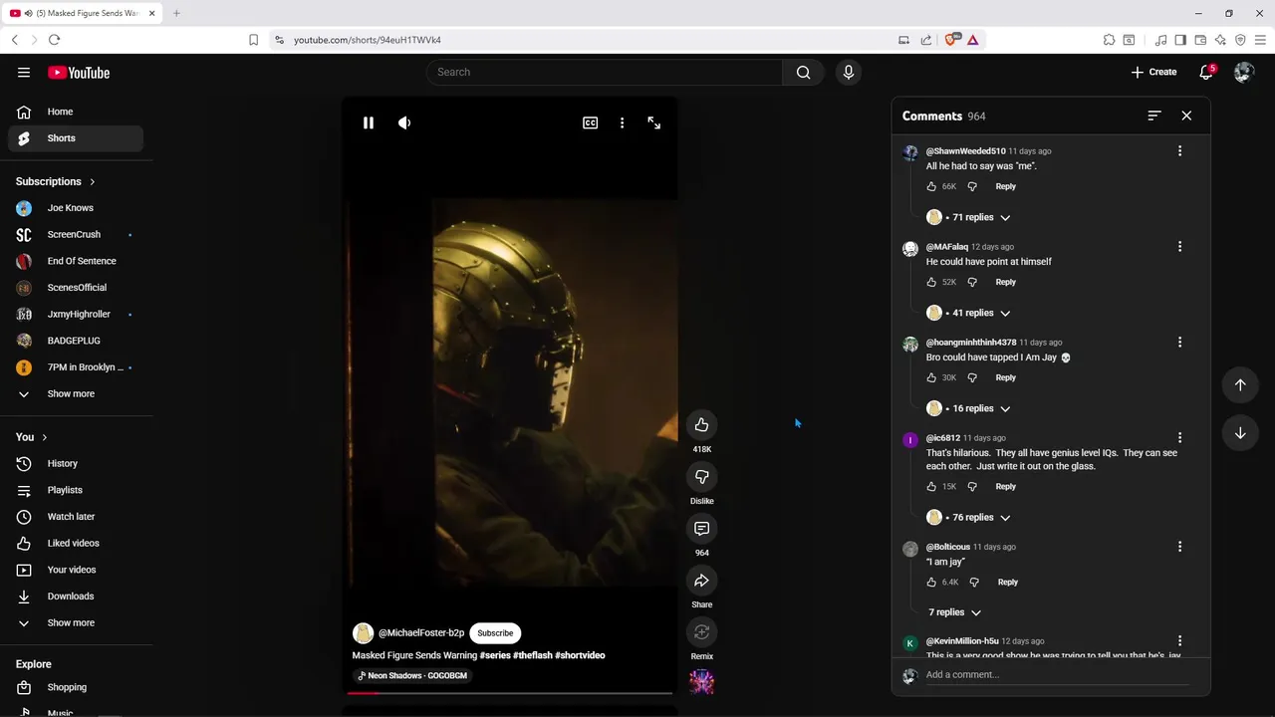The image size is (1275, 717).
Task: Reply to the @ic6812 comment
Action: (1006, 487)
